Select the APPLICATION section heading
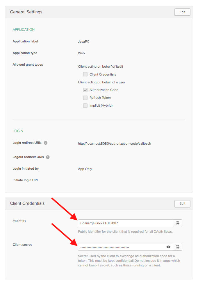This screenshot has height=285, width=198. [x=24, y=30]
